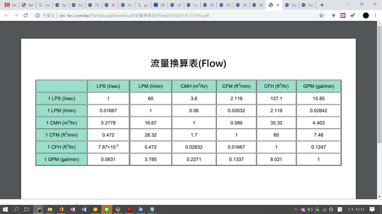Open LINE app from the taskbar
The width and height of the screenshot is (382, 214).
(106, 209)
